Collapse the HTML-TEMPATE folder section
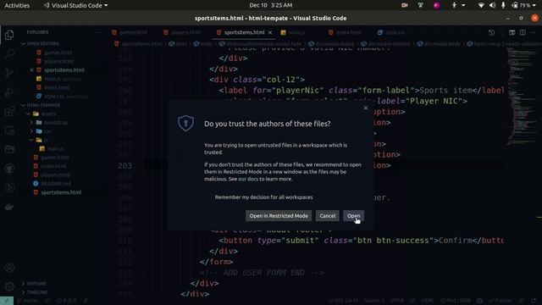Viewport: 542px width, 305px height. pyautogui.click(x=43, y=105)
